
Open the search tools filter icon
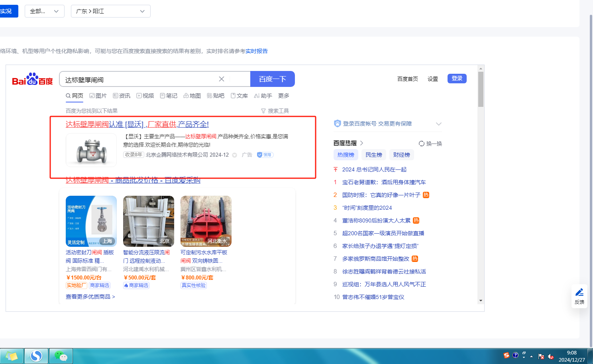tap(263, 111)
